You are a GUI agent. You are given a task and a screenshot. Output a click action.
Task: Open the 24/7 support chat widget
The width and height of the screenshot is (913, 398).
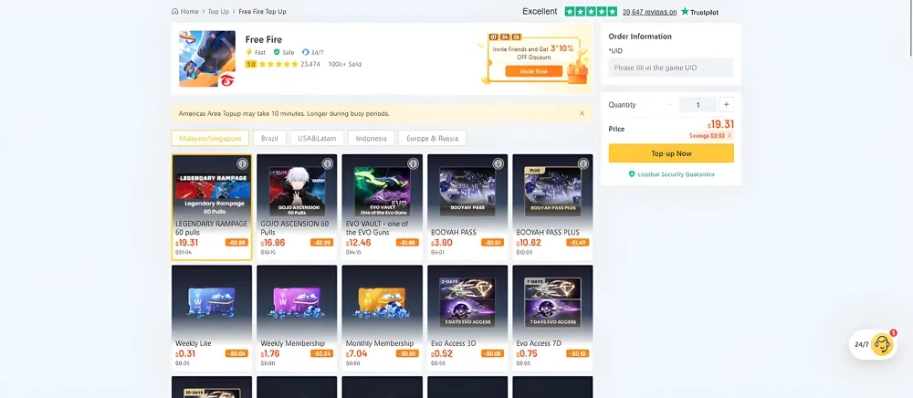[872, 344]
